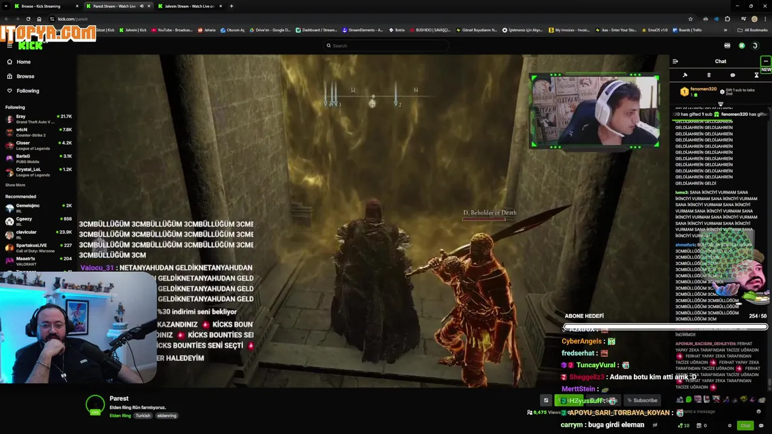Screen dimensions: 772x434
Task: Switch to the Browse - Kick Streaming tab
Action: (x=46, y=6)
